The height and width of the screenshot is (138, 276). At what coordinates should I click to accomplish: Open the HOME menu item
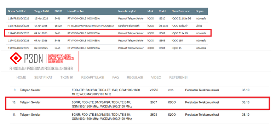tap(21, 77)
